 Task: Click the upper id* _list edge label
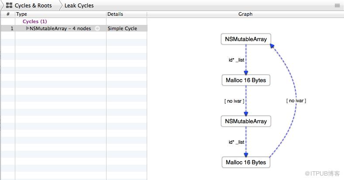(x=236, y=60)
